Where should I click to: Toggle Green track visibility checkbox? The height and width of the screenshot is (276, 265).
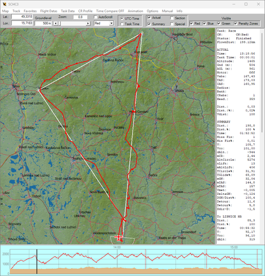pos(219,24)
